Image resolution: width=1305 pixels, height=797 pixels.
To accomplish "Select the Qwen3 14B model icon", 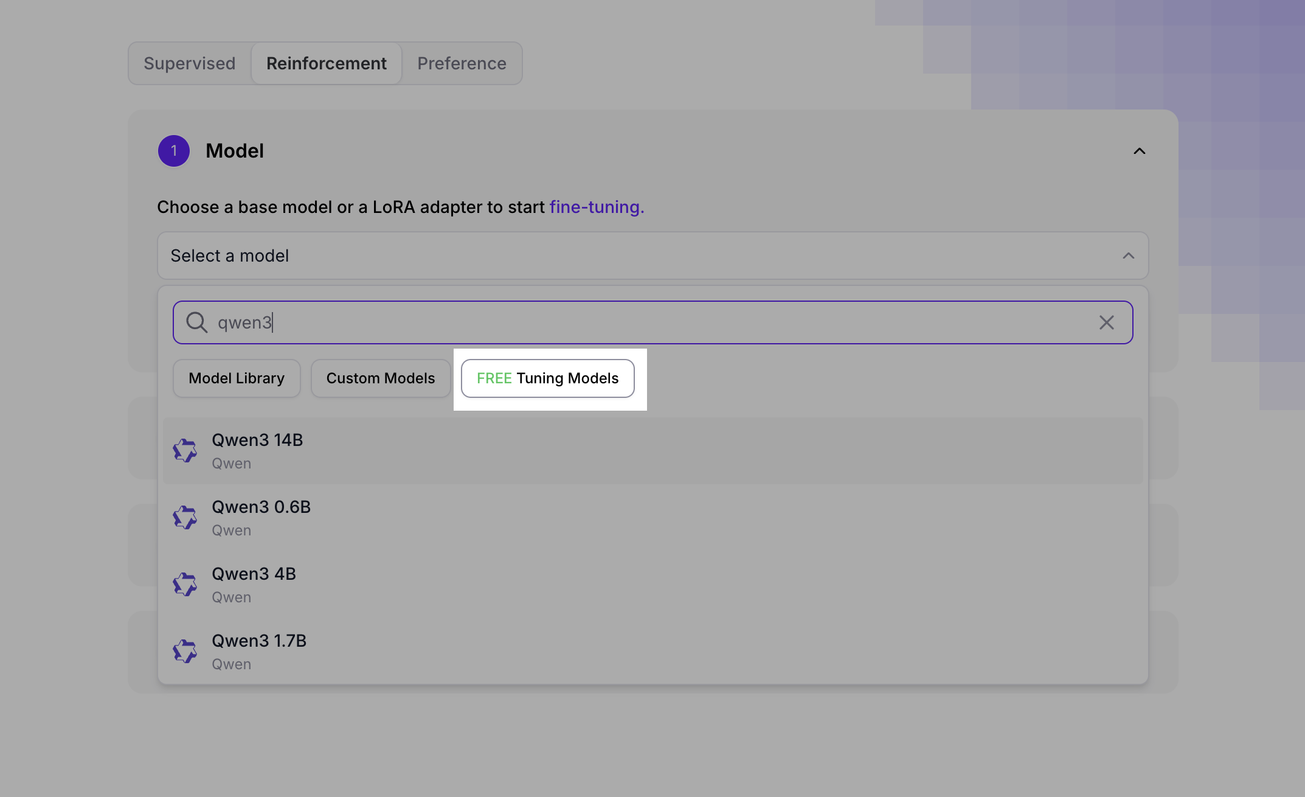I will [x=185, y=450].
